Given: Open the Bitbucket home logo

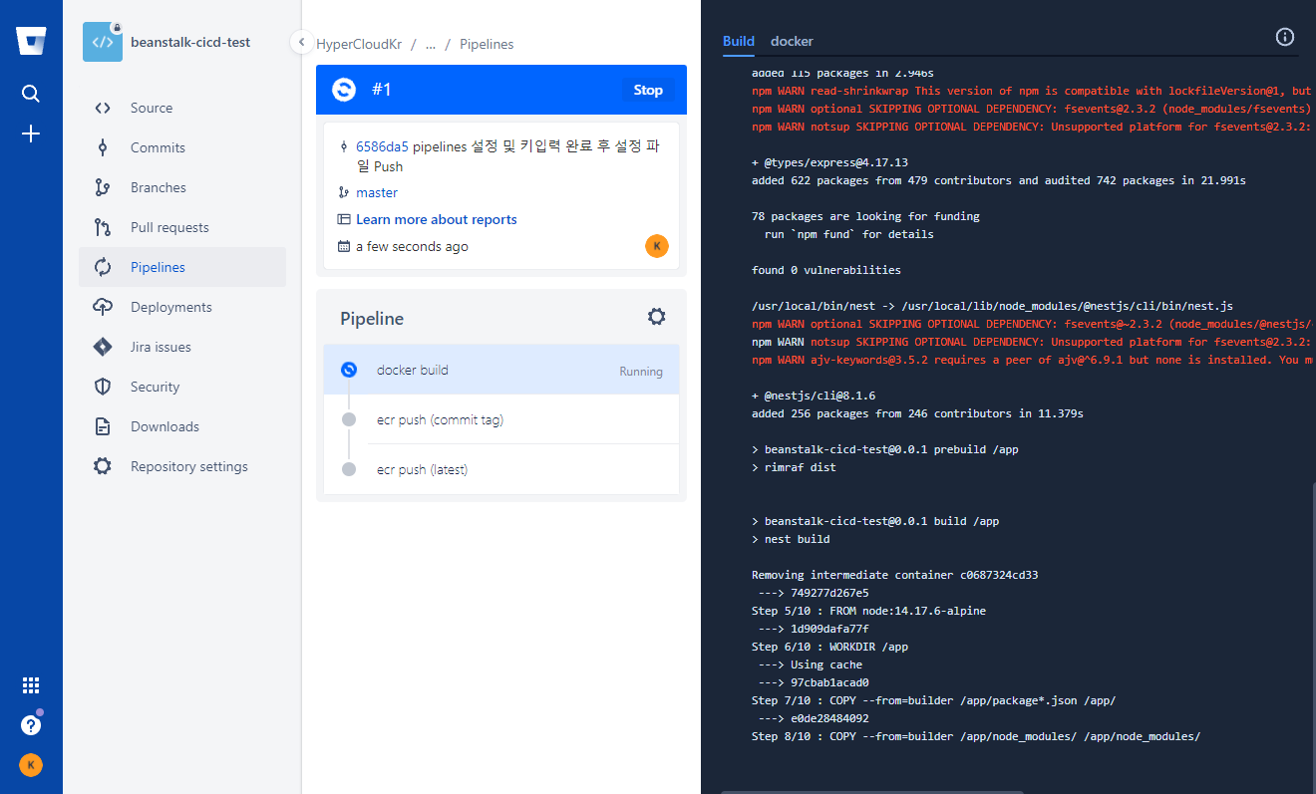Looking at the screenshot, I should click(31, 41).
